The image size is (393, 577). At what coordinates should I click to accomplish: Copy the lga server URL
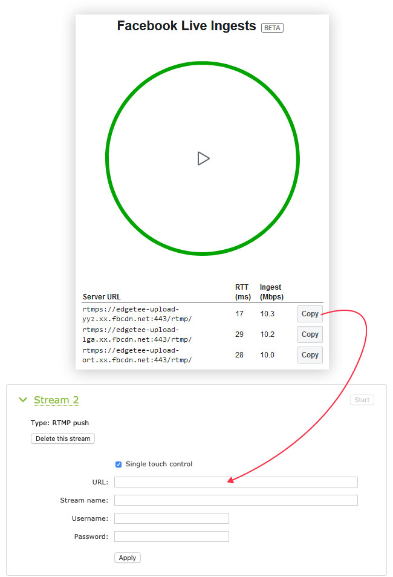click(310, 334)
